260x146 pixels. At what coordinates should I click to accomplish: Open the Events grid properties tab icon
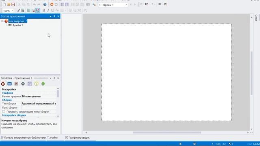point(30,84)
